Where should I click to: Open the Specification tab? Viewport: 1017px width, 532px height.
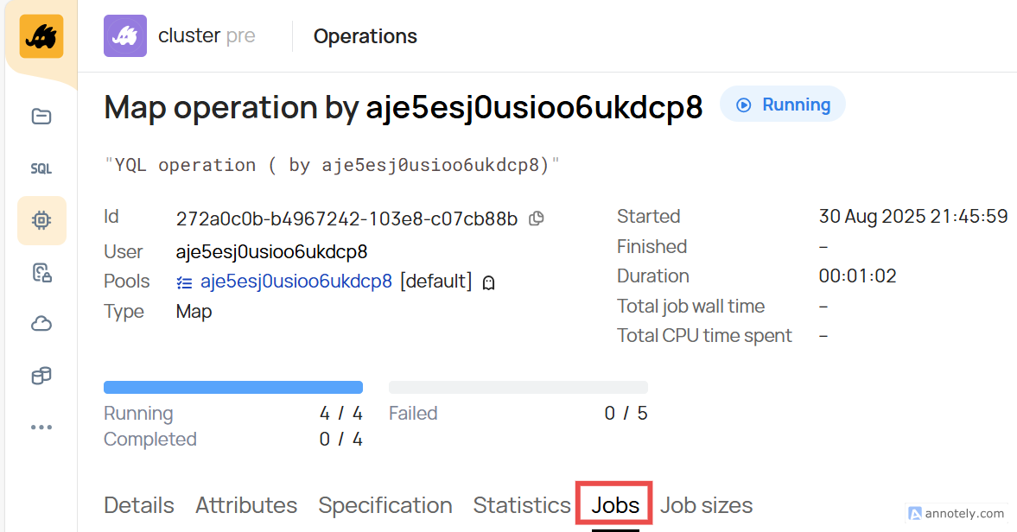coord(385,505)
